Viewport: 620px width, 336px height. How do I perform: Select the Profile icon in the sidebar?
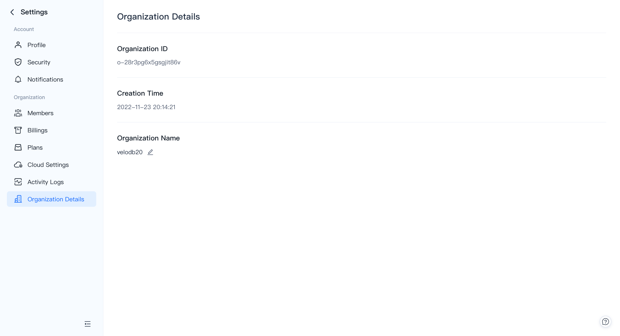click(18, 45)
